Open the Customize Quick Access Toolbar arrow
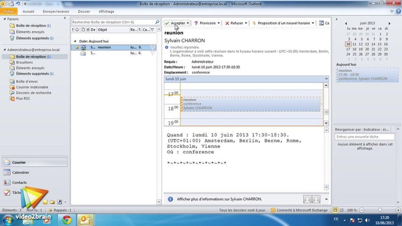This screenshot has width=402, height=226. tap(25, 4)
